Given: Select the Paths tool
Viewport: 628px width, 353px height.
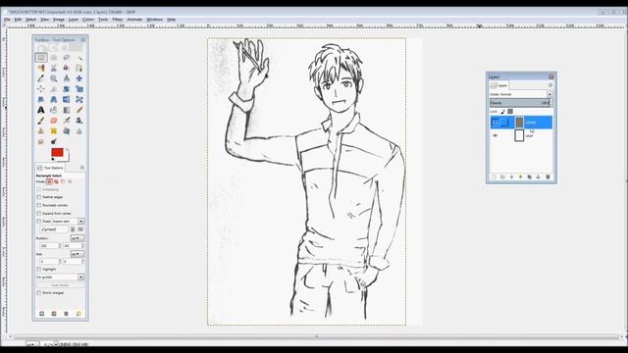Looking at the screenshot, I should click(x=79, y=68).
